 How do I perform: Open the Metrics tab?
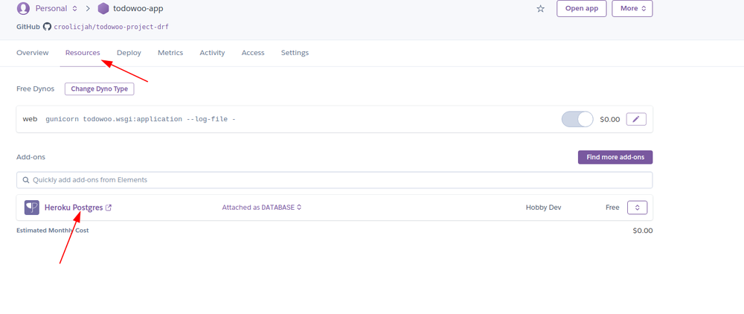point(170,53)
